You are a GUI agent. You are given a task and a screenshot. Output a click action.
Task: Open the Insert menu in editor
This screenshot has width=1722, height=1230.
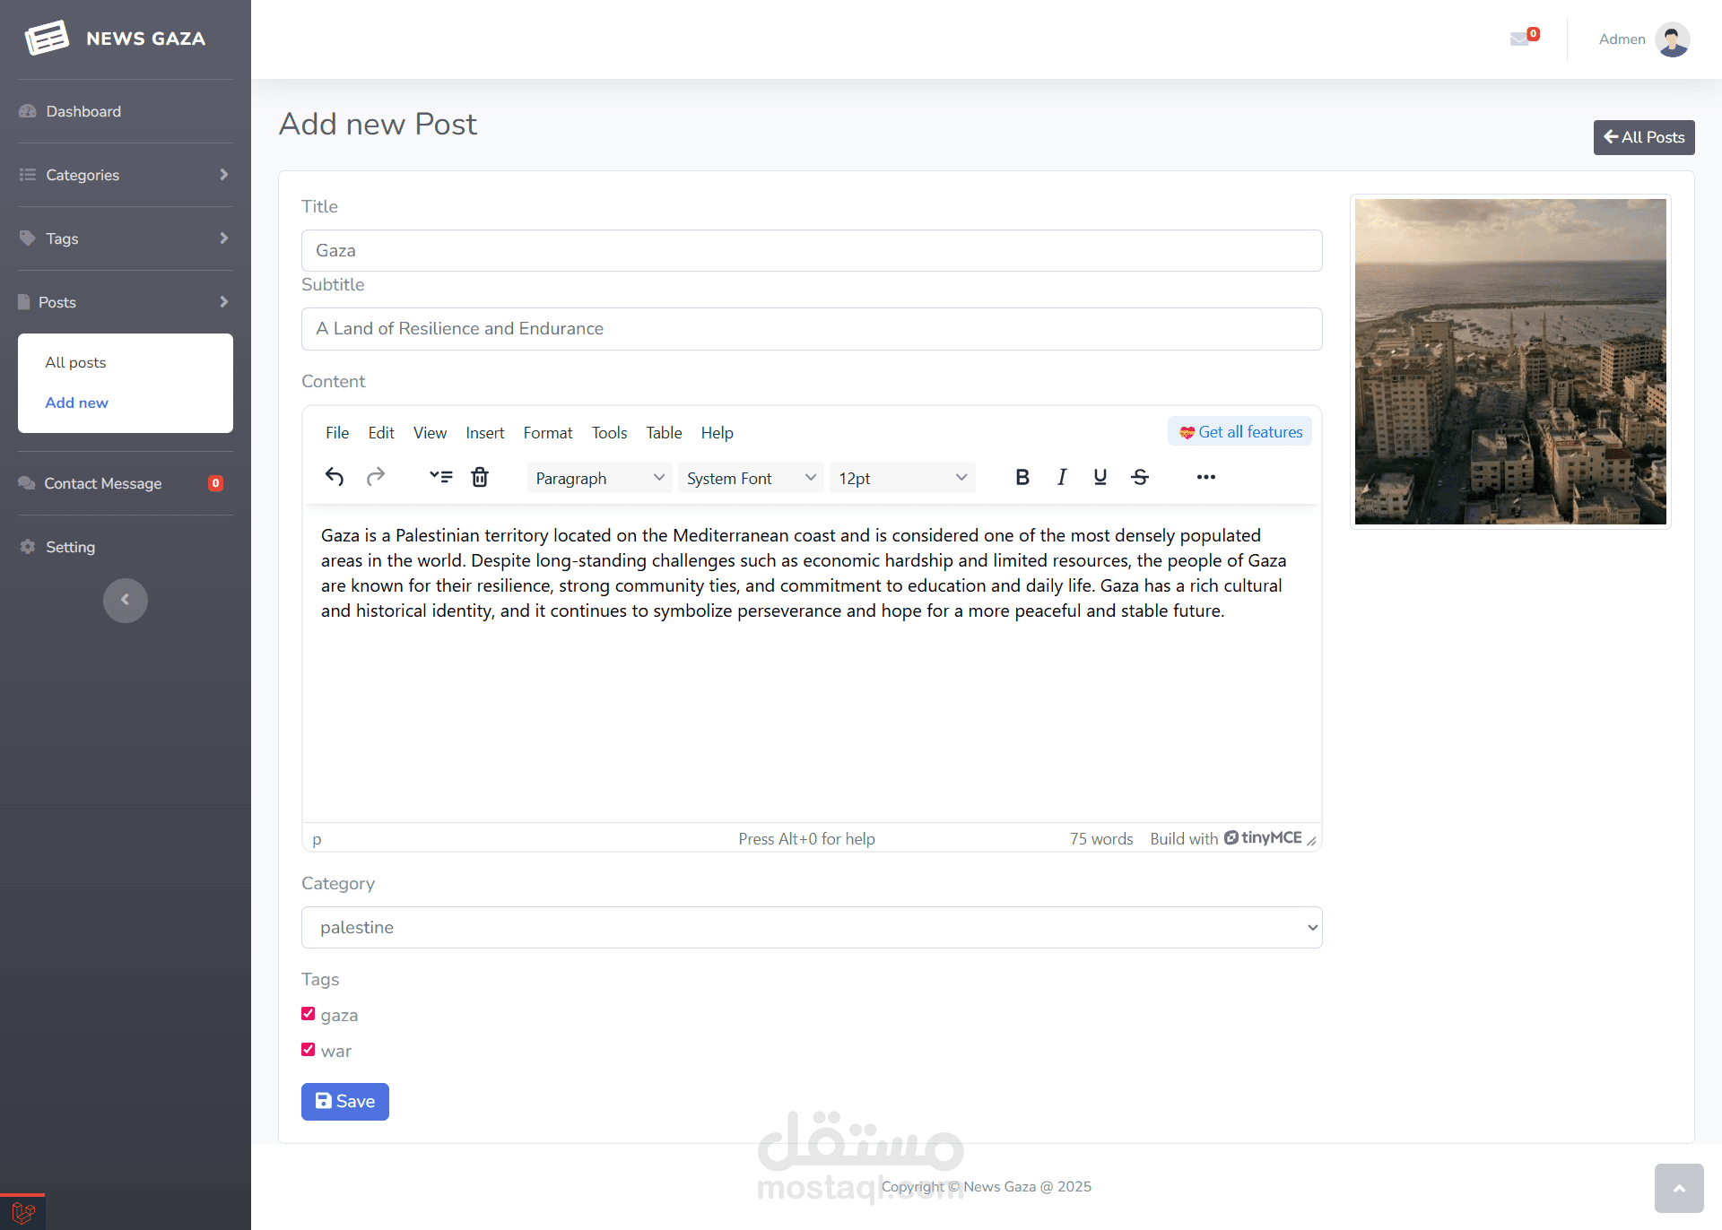[484, 433]
